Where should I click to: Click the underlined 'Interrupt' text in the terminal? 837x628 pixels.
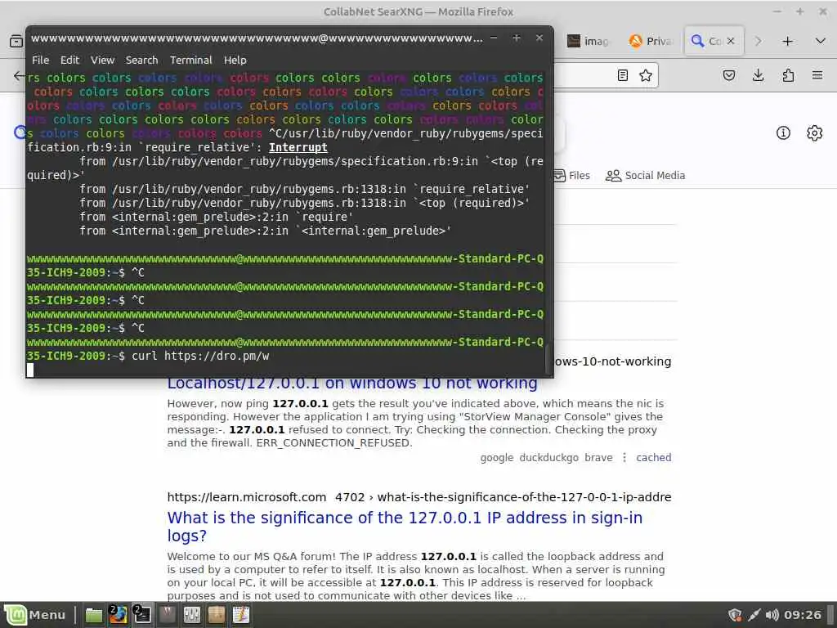298,147
